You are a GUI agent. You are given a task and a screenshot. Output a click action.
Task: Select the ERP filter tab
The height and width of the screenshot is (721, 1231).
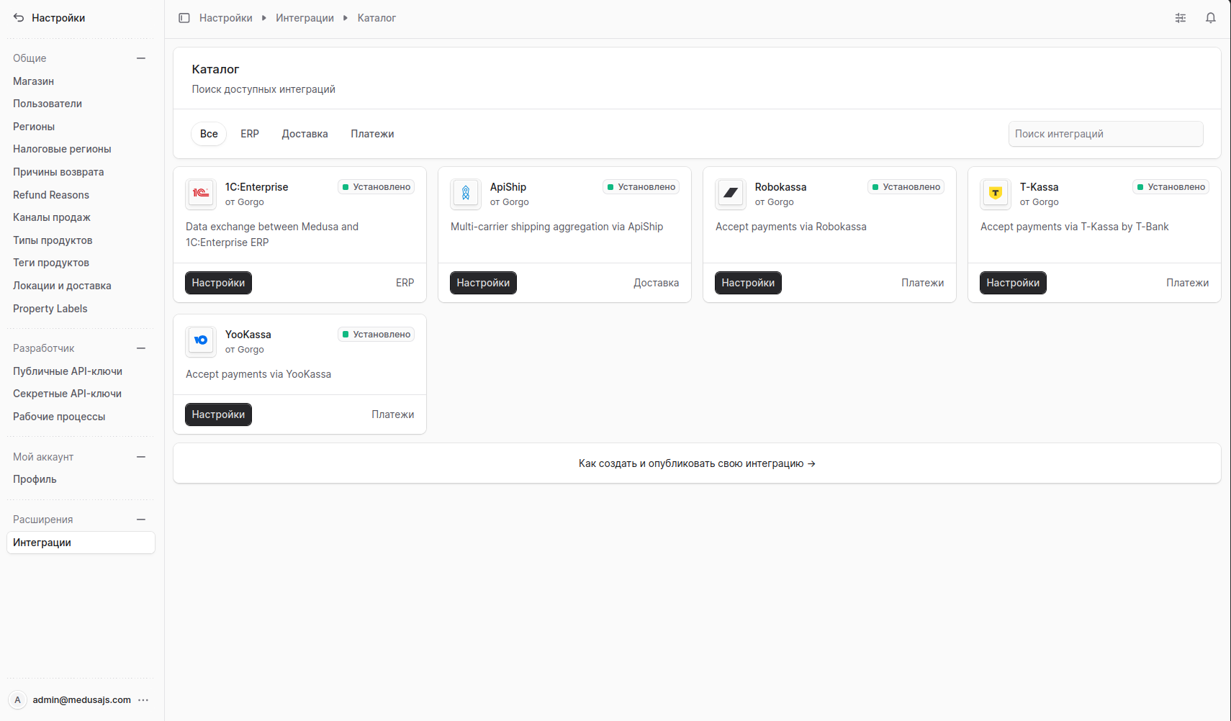(250, 134)
